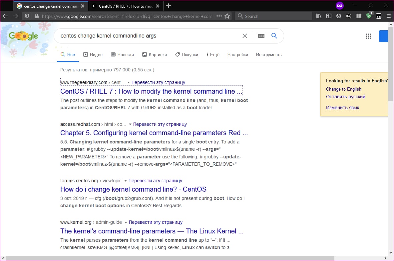Click the reader book extension icon
Viewport: 394px width, 261px height.
coord(359,16)
